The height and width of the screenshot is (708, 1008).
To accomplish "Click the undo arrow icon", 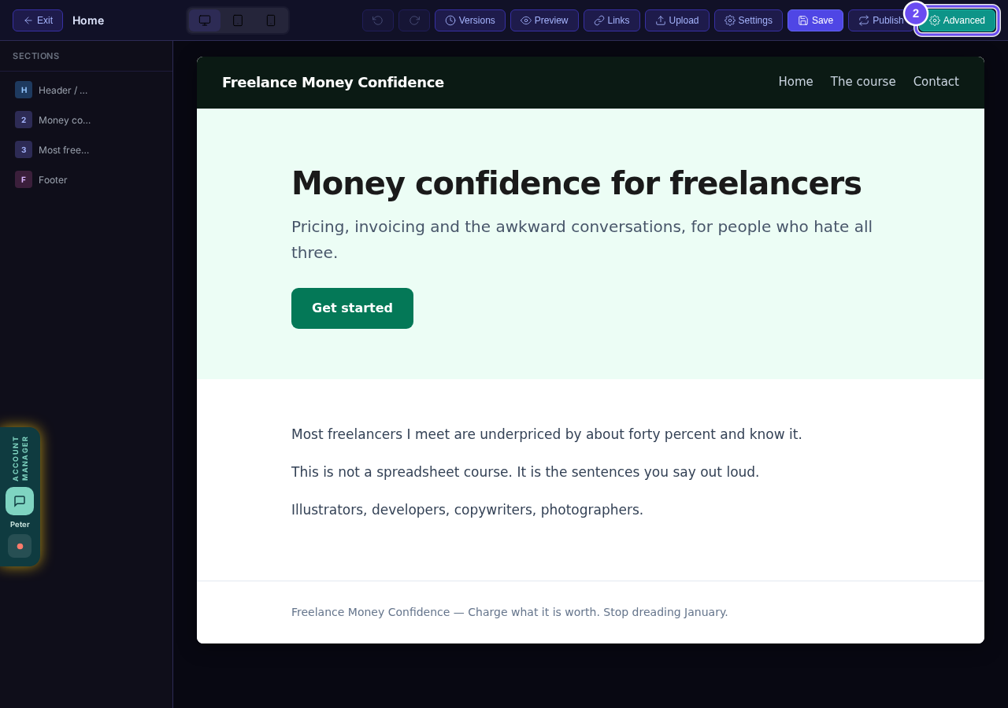I will [x=378, y=20].
